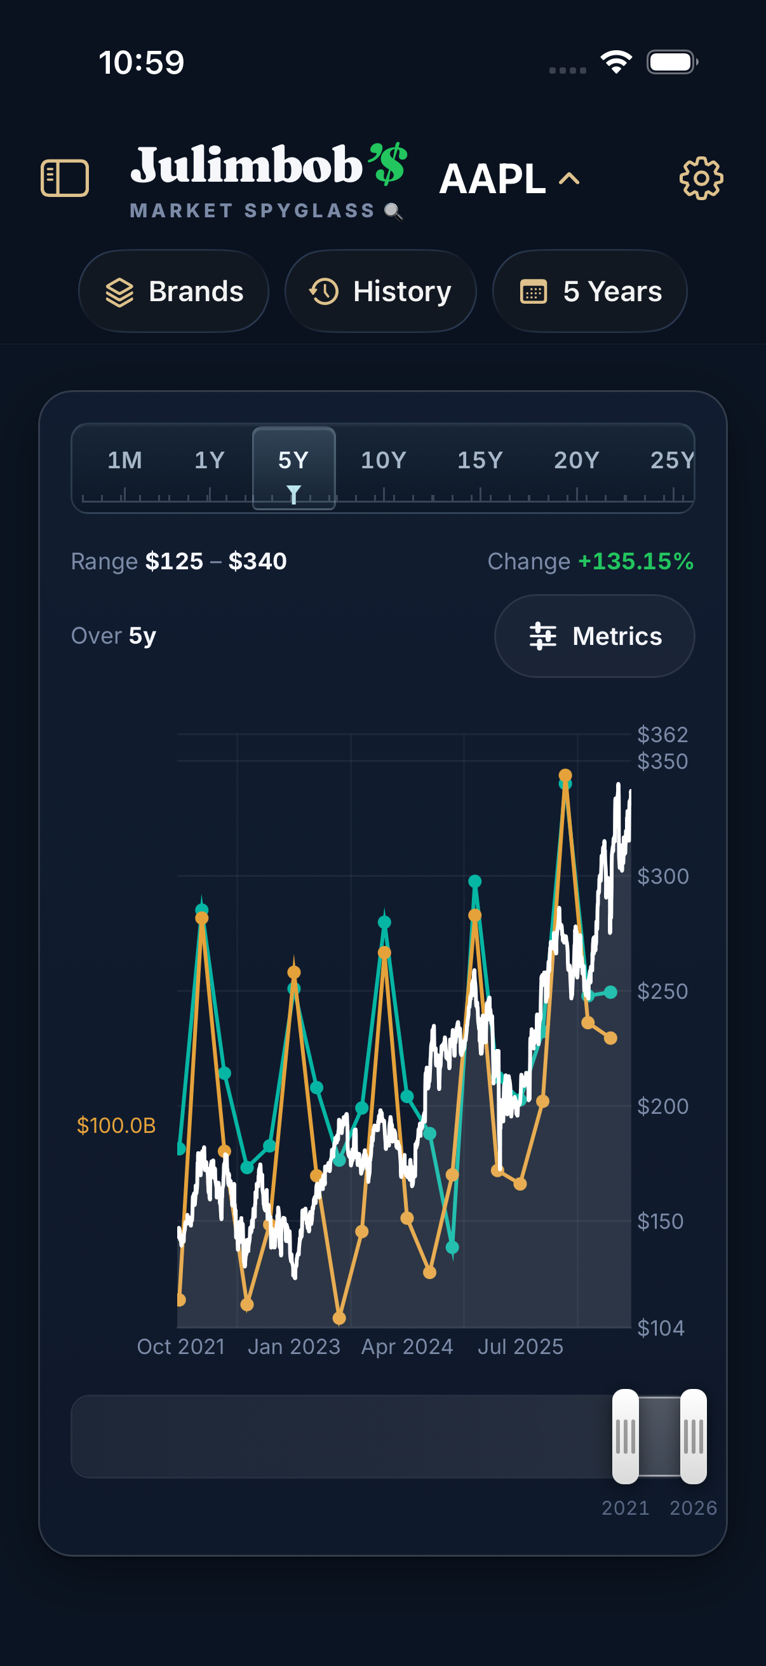766x1666 pixels.
Task: Select the 5Y timeframe tab
Action: pyautogui.click(x=293, y=468)
